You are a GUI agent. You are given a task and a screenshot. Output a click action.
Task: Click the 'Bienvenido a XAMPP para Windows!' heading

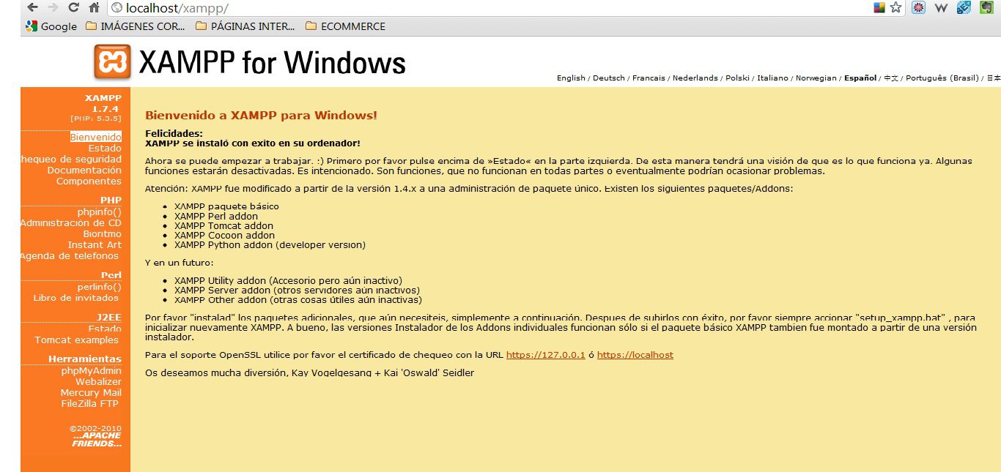point(261,116)
